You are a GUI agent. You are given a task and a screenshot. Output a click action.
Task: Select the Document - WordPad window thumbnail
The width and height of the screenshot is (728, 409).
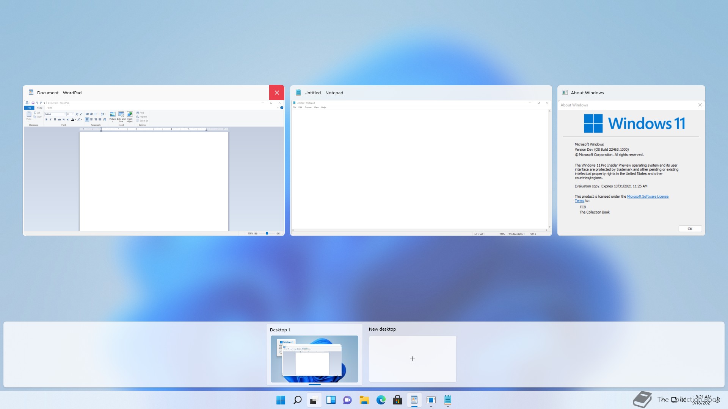pyautogui.click(x=154, y=167)
